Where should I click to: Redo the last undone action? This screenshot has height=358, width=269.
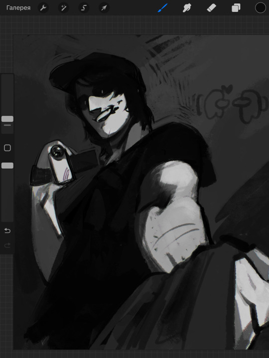pos(7,245)
